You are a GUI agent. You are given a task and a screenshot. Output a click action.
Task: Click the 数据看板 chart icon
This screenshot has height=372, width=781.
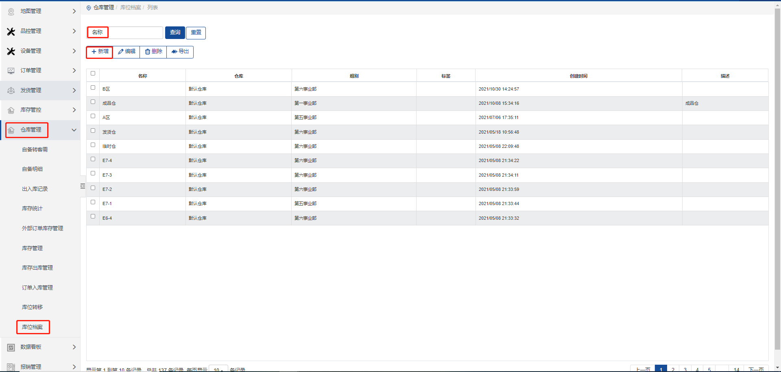tap(11, 347)
